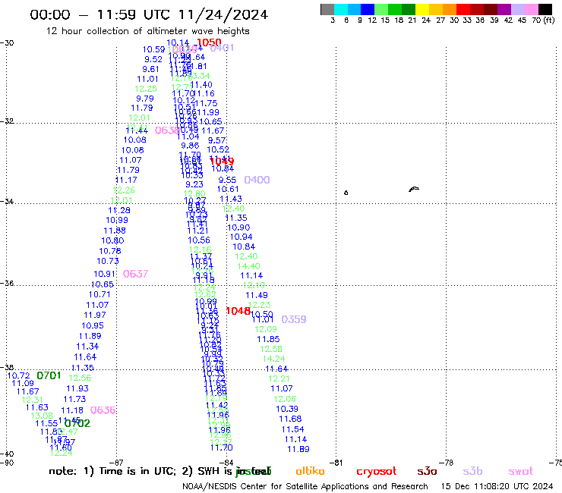Click the pink 0637 swot time marker
This screenshot has height=493, width=562.
coord(135,274)
